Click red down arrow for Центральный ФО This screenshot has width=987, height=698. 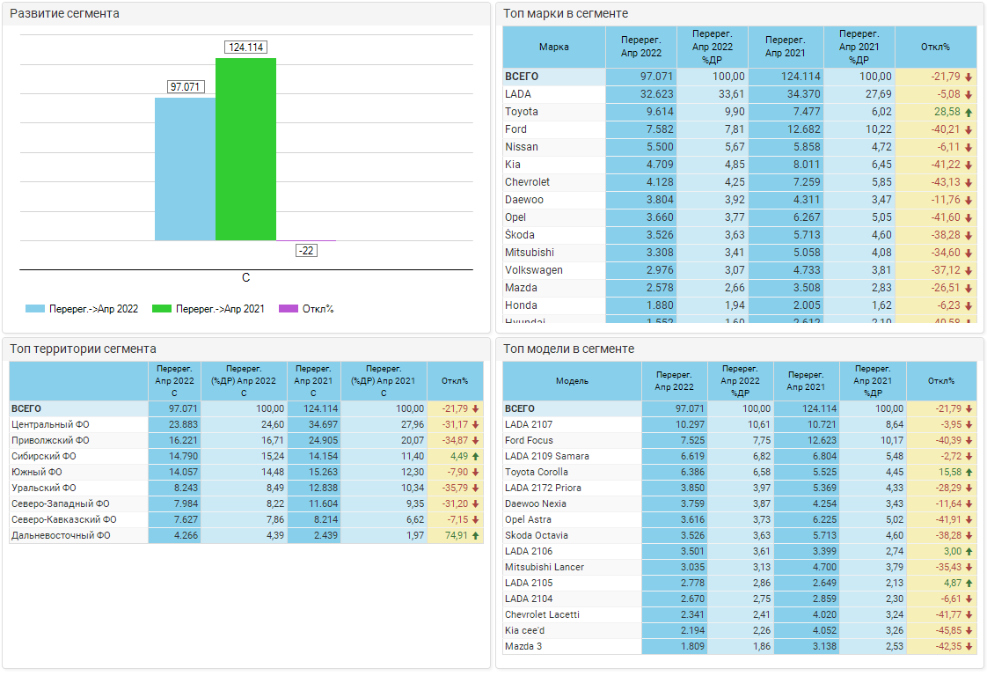click(476, 424)
